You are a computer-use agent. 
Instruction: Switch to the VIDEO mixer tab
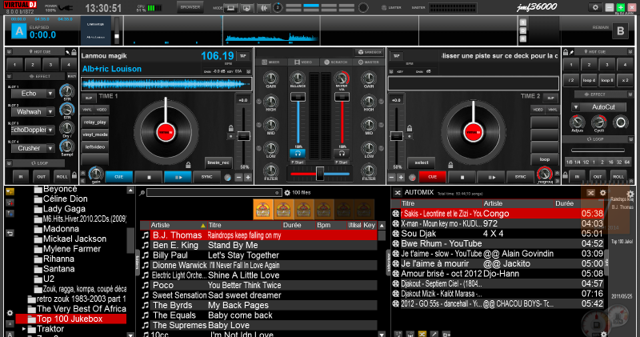point(303,62)
